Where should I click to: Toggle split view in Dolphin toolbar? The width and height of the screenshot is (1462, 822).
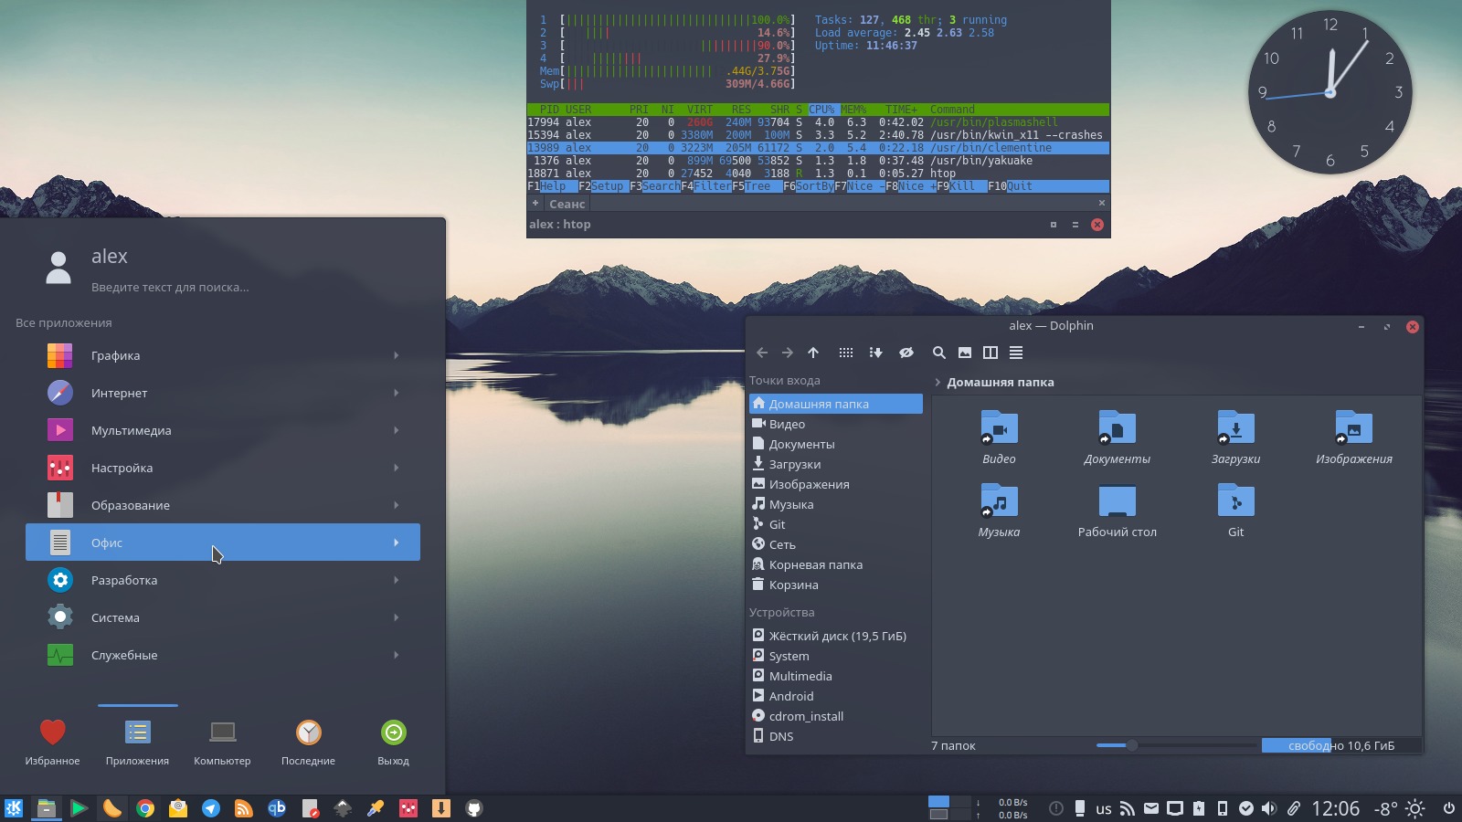[991, 353]
